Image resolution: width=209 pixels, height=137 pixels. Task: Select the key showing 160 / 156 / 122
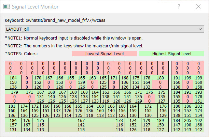tap(122, 111)
